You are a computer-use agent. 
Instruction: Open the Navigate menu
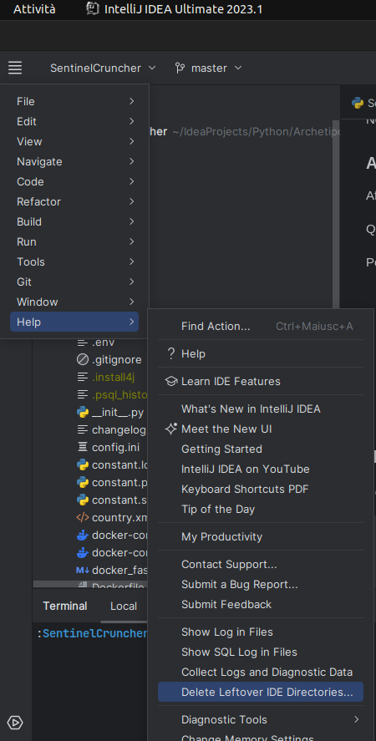(x=74, y=161)
